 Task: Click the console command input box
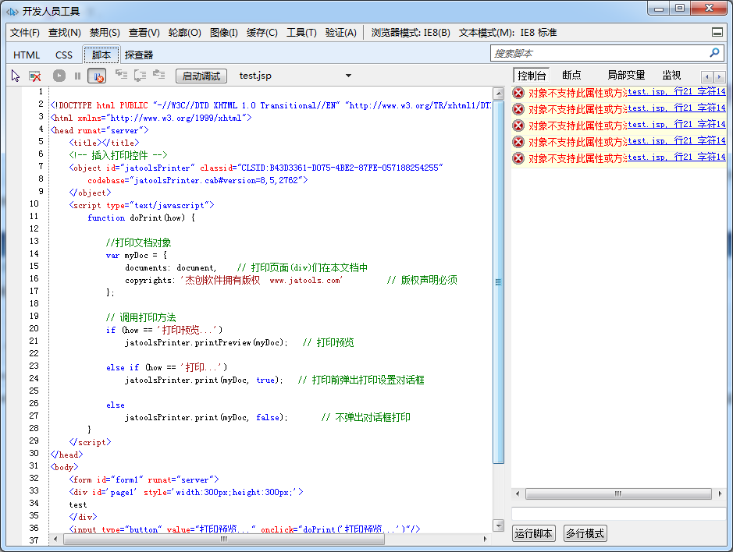618,514
